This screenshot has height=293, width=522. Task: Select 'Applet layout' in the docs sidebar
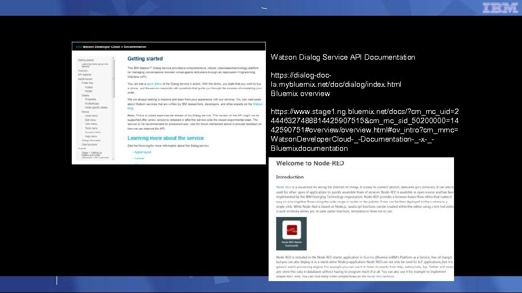[x=85, y=79]
